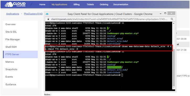This screenshot has height=96, width=190.
Task: Open My Applications in top navigation
Action: tap(59, 4)
